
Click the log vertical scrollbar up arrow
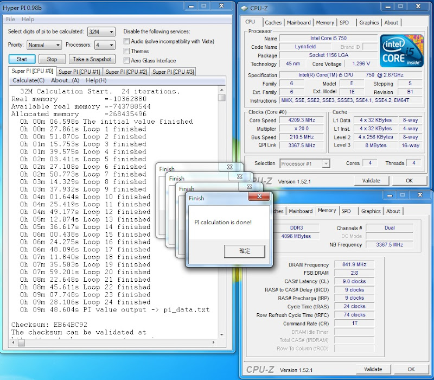point(222,90)
